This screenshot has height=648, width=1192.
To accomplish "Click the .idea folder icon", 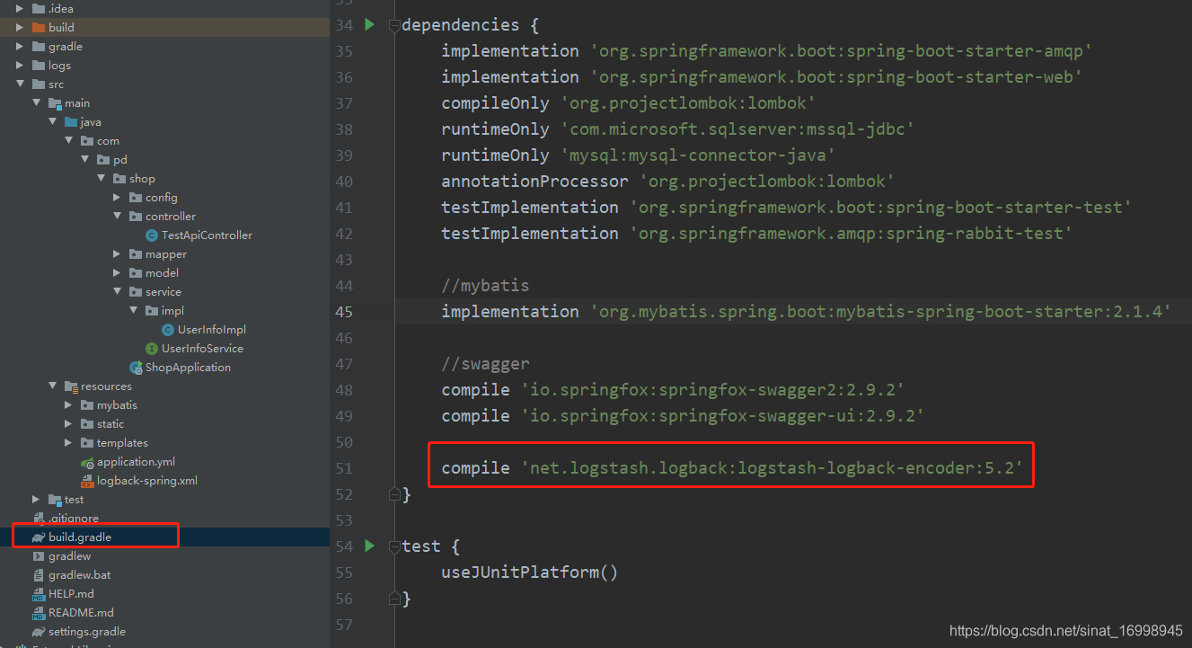I will [x=39, y=8].
